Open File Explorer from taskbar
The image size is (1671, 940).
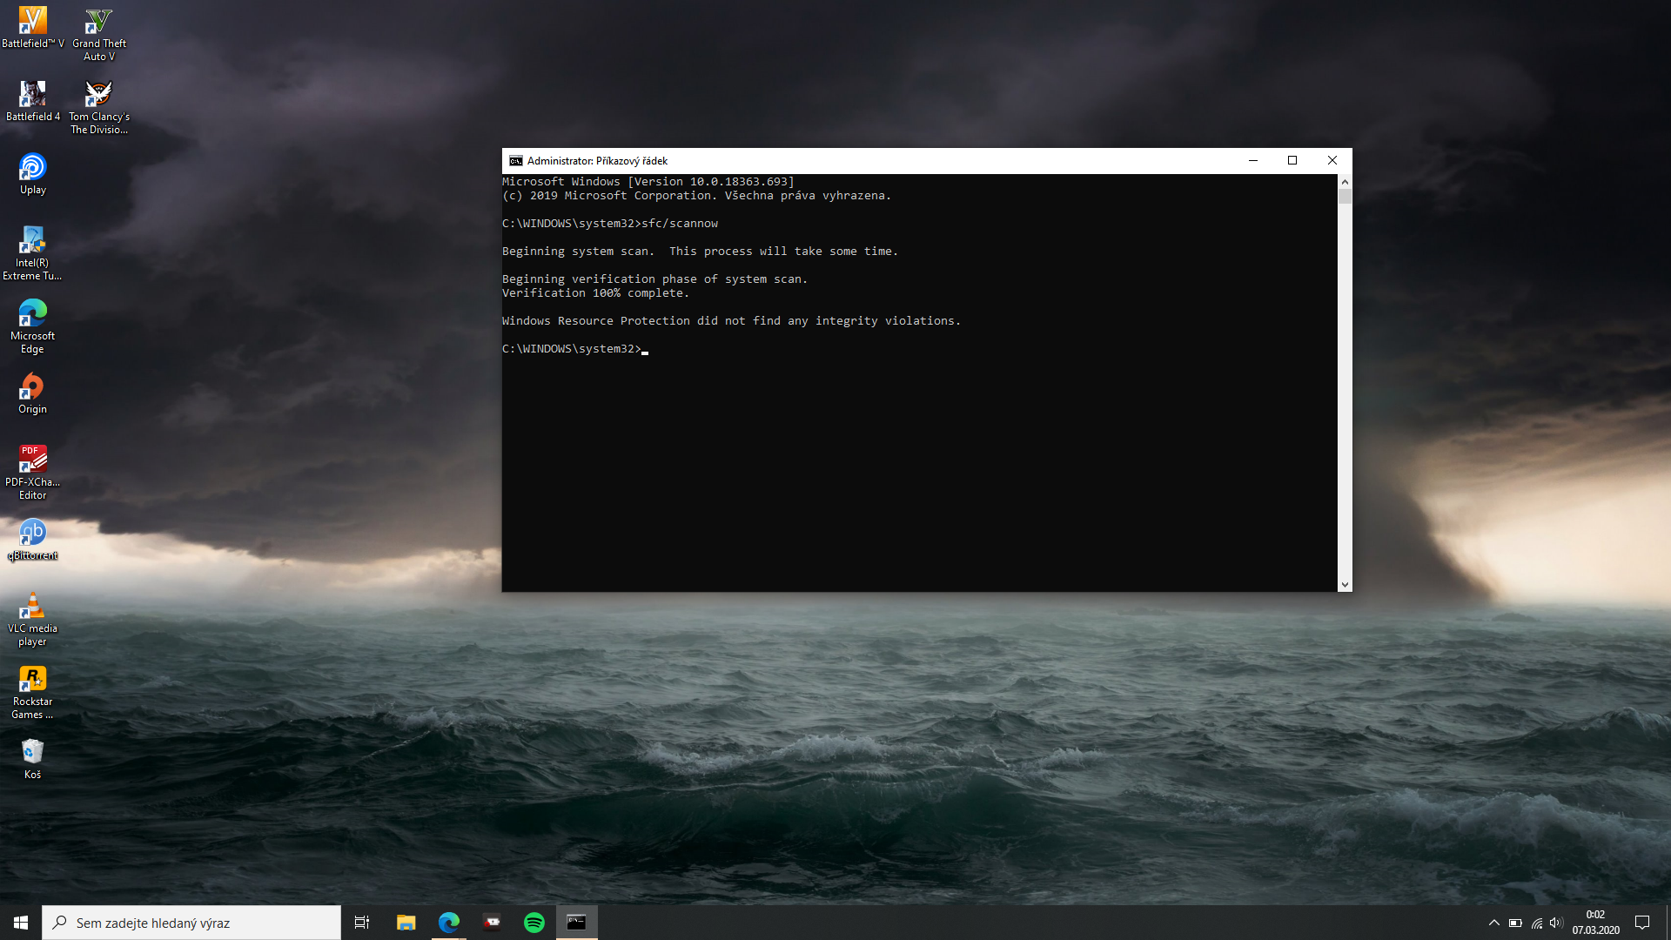tap(406, 923)
